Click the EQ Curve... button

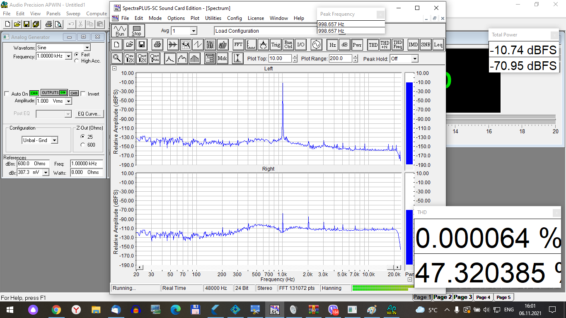point(90,114)
